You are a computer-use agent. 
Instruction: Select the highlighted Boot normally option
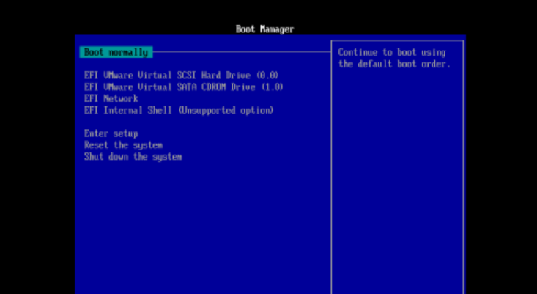(x=116, y=52)
